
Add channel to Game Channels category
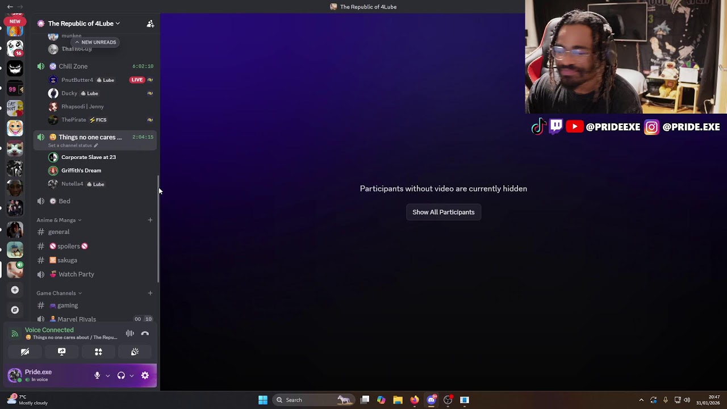(x=150, y=293)
